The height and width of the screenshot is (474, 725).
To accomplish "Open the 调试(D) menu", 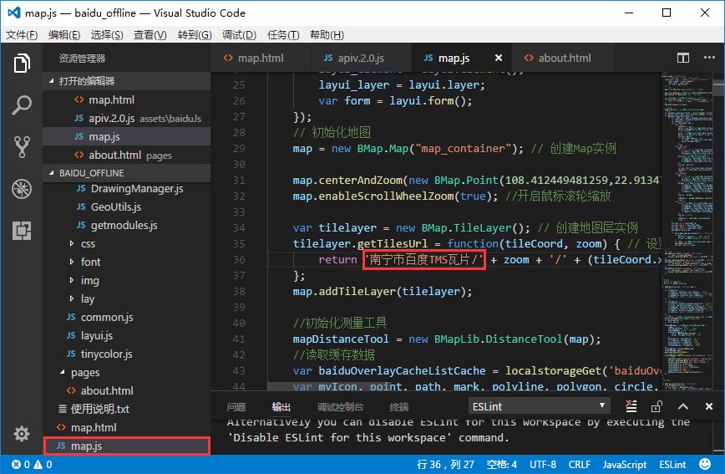I will tap(239, 35).
